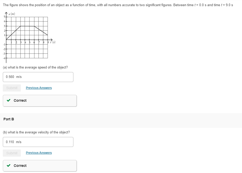Click the grayed Submit button in Part B
242x173 pixels.
coord(12,153)
